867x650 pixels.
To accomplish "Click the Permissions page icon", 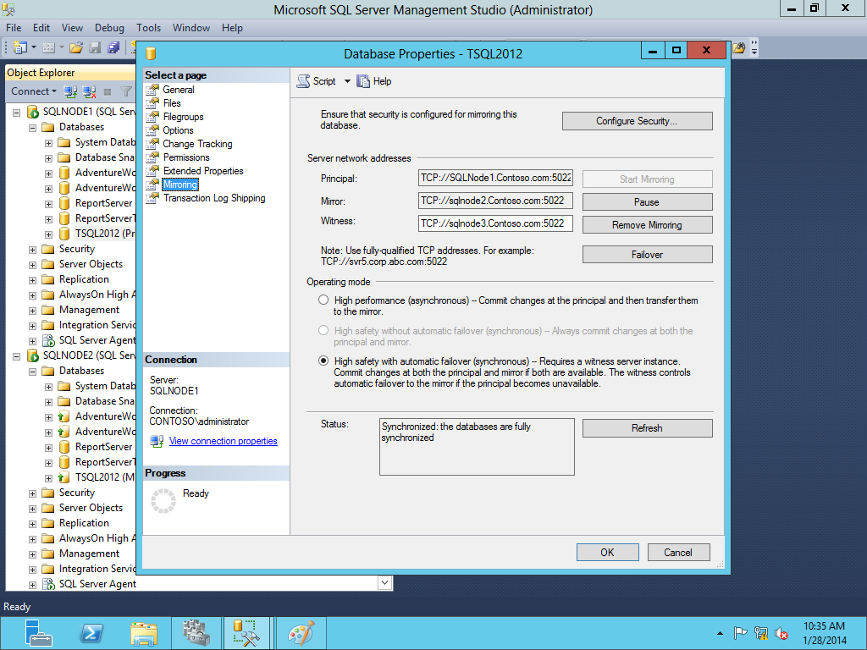I will tap(152, 157).
